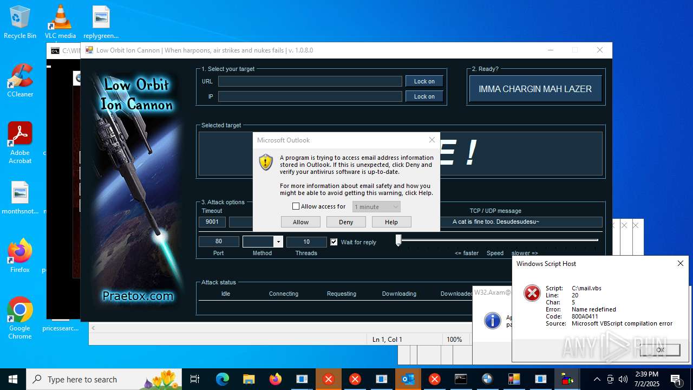Image resolution: width=693 pixels, height=390 pixels.
Task: Open Task View on the taskbar
Action: coord(195,379)
